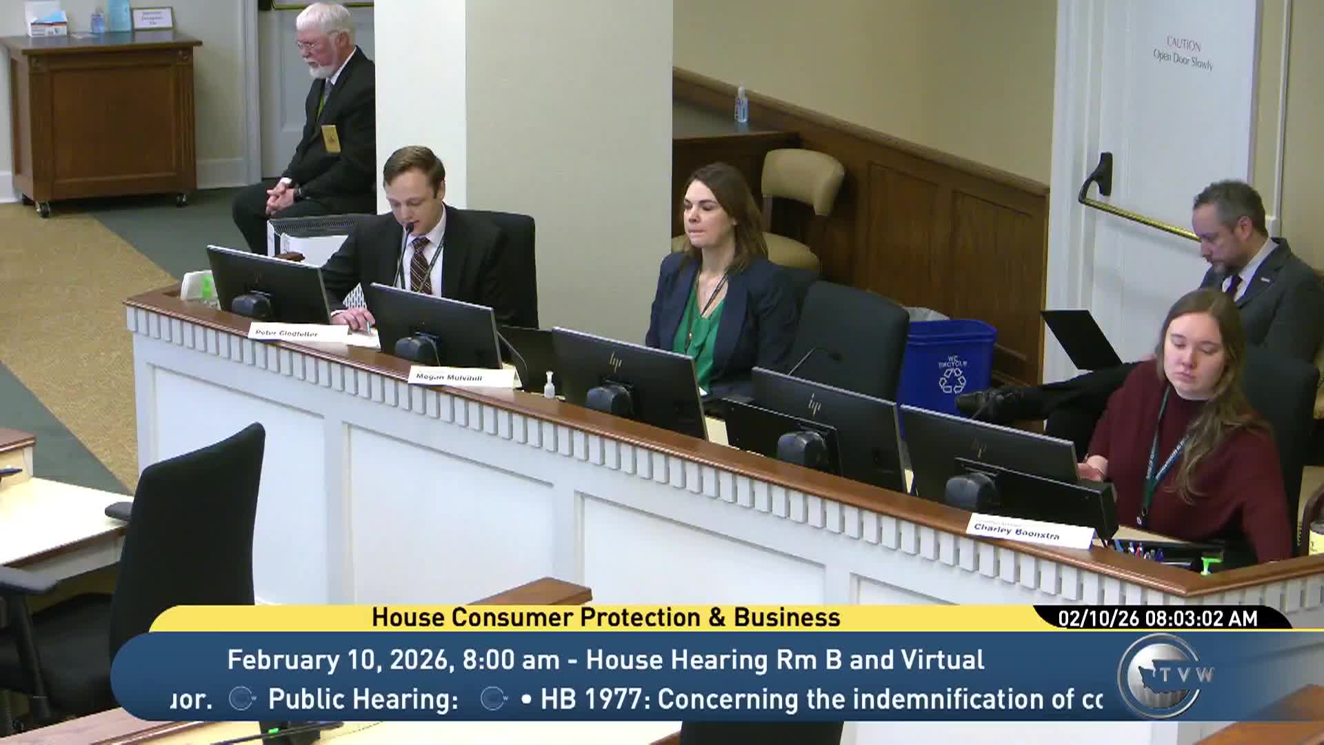Viewport: 1324px width, 745px height.
Task: Click the sanitizer bottle on the wooden wall ledge
Action: pyautogui.click(x=741, y=105)
